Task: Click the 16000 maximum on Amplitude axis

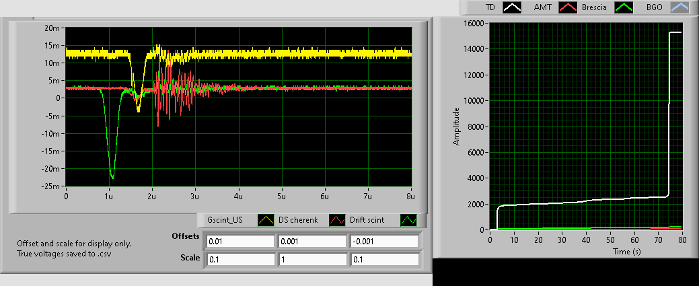Action: click(x=475, y=24)
